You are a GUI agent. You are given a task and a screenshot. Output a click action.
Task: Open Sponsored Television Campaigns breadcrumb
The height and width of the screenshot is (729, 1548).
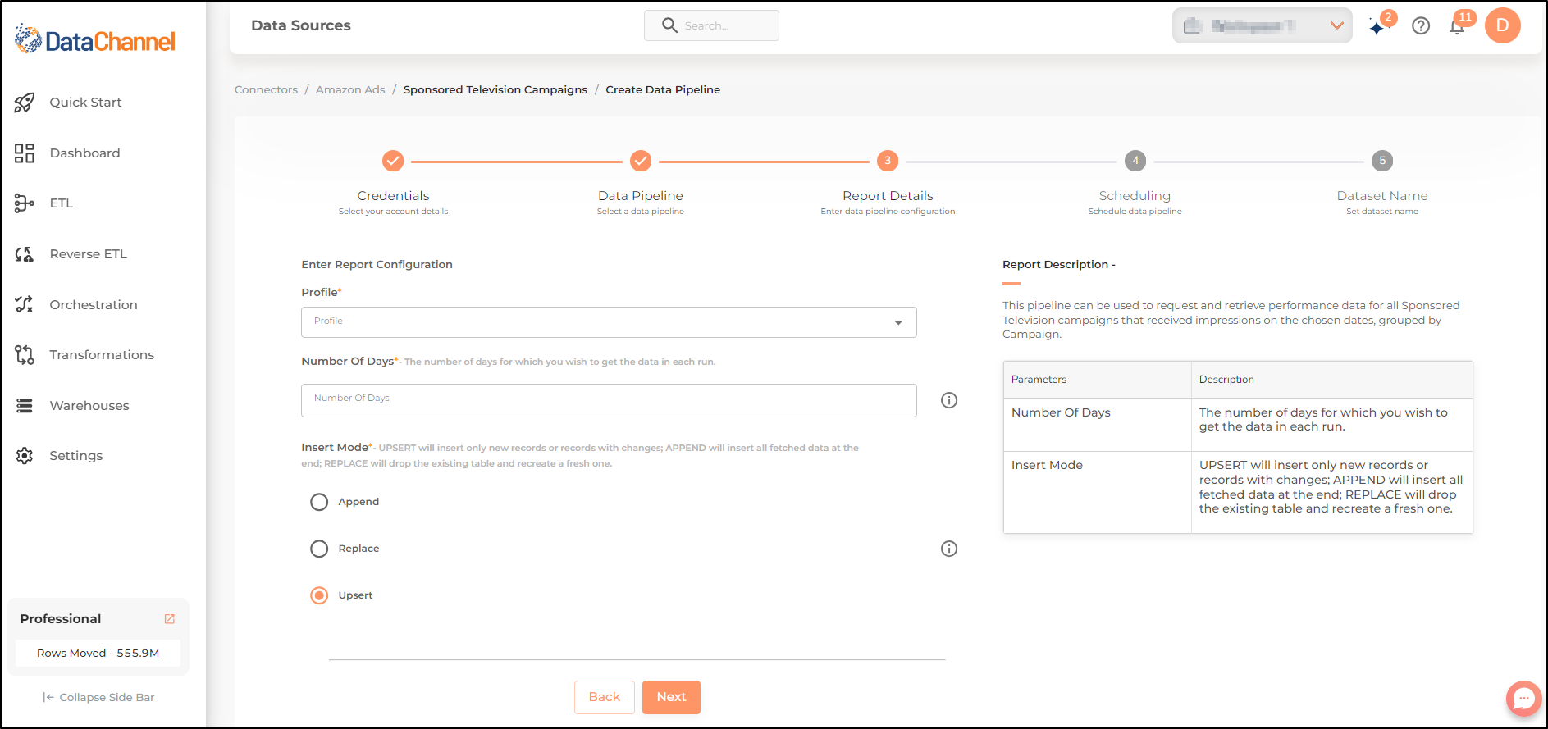(495, 90)
